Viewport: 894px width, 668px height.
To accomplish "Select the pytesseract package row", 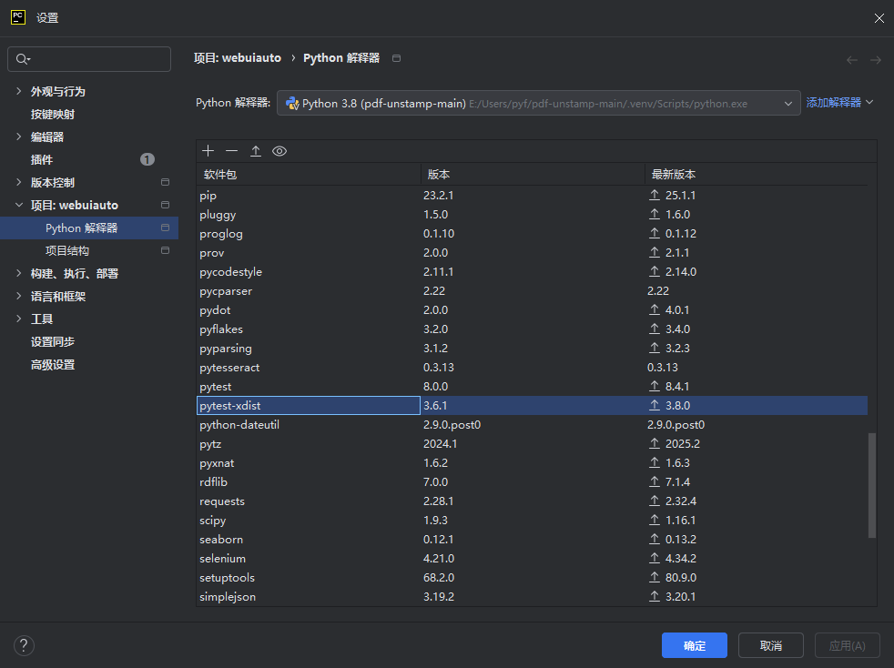I will point(532,367).
